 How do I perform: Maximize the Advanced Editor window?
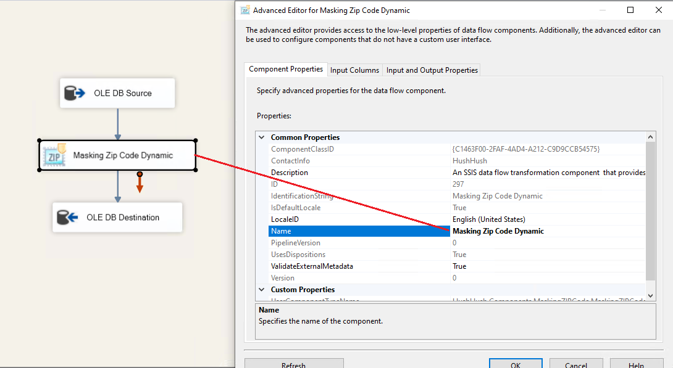pos(630,10)
